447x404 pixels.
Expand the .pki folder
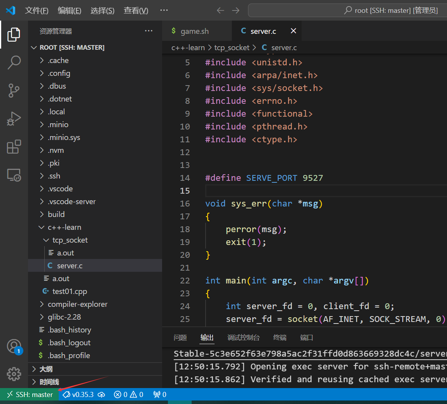pos(95,163)
